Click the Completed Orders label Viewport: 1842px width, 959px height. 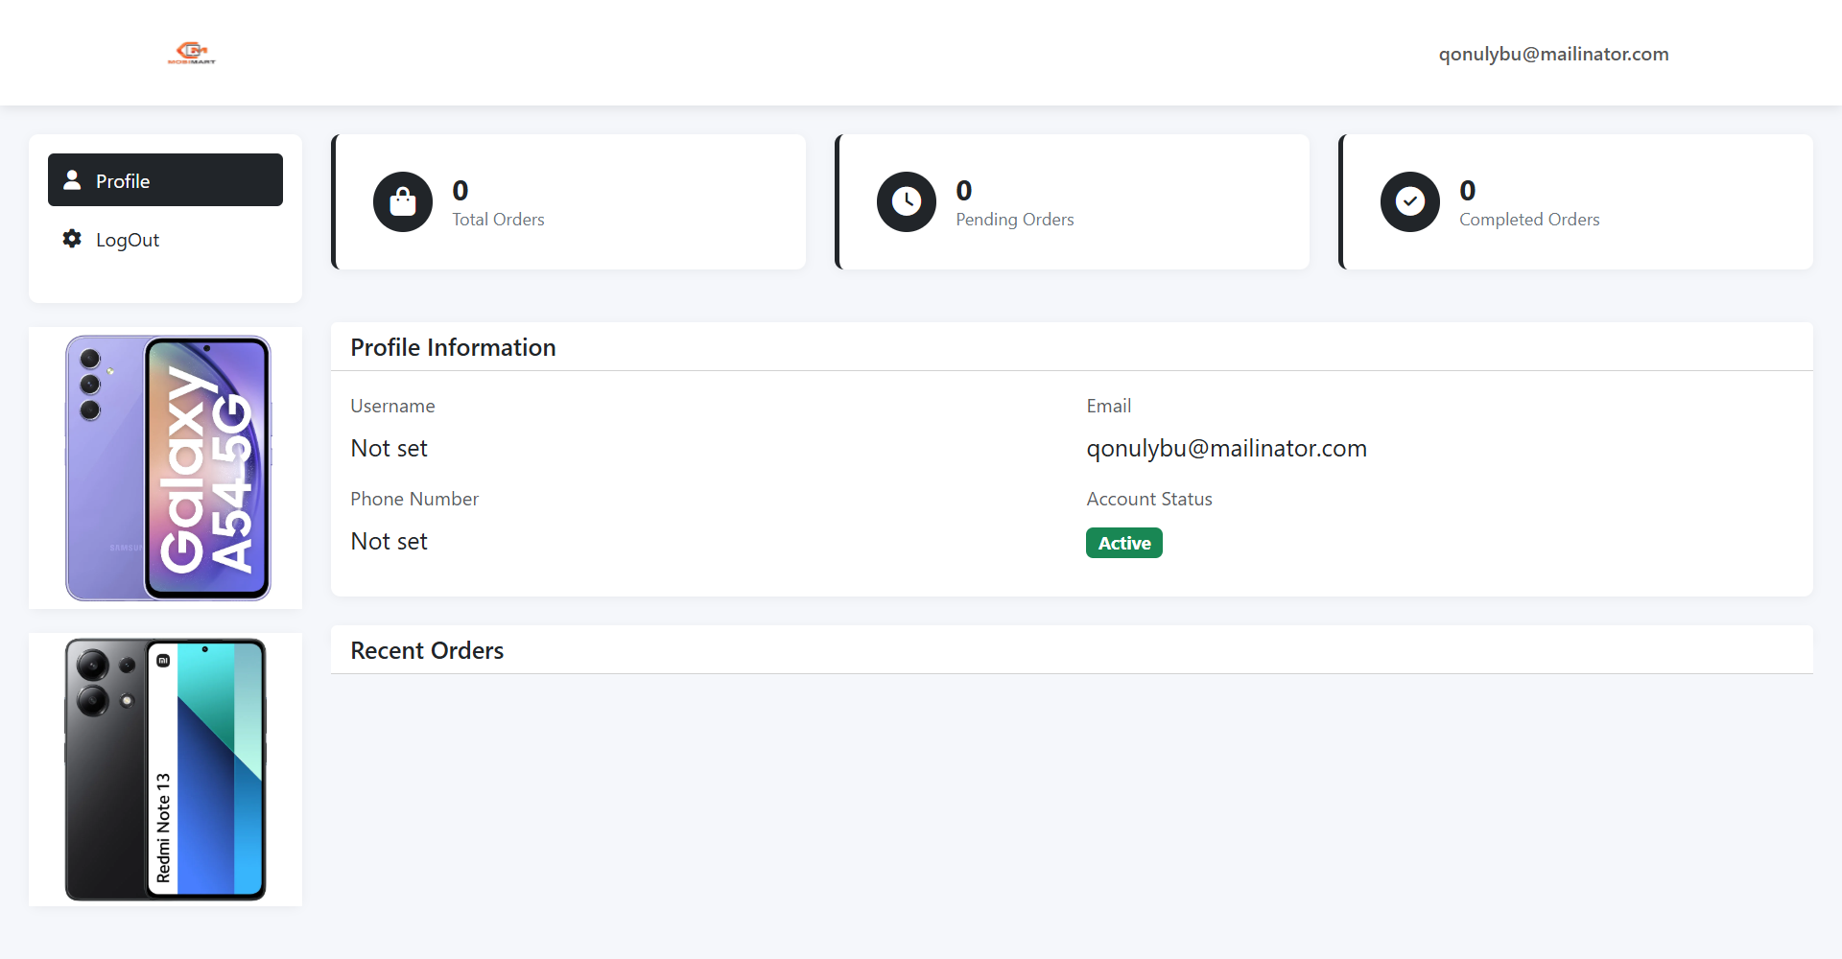pos(1529,220)
